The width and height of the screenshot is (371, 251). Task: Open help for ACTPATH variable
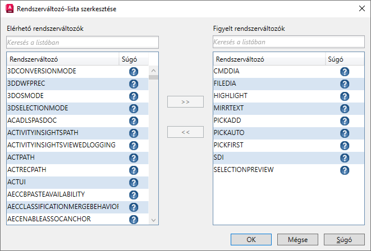134,158
